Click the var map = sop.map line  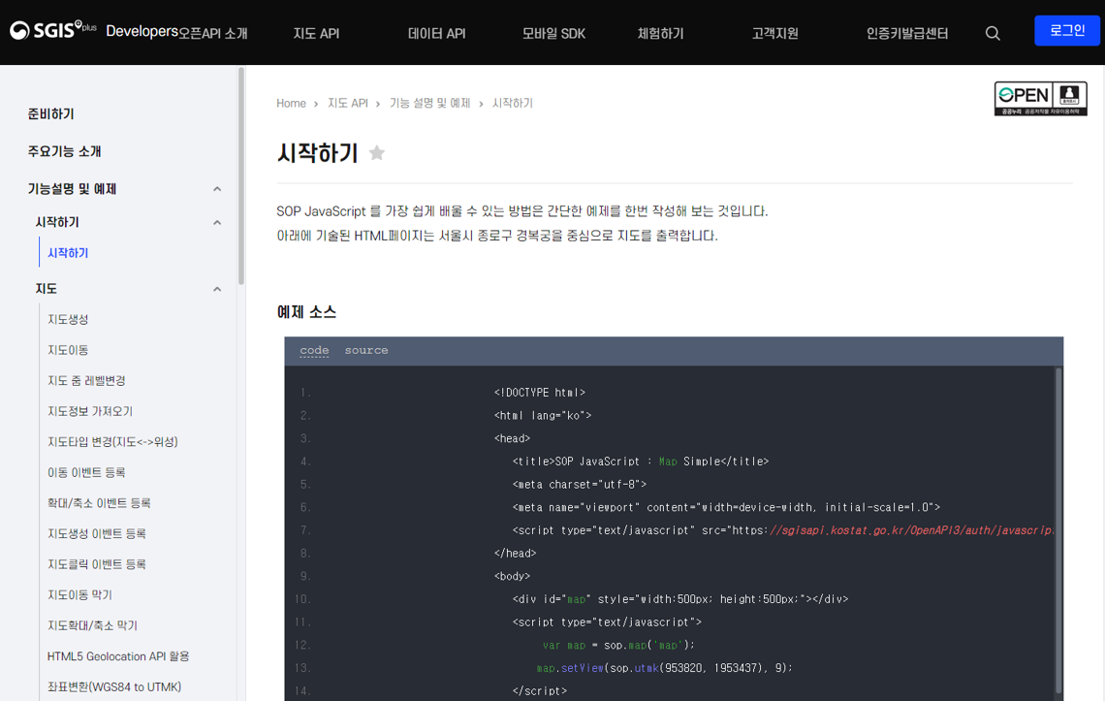(x=618, y=646)
